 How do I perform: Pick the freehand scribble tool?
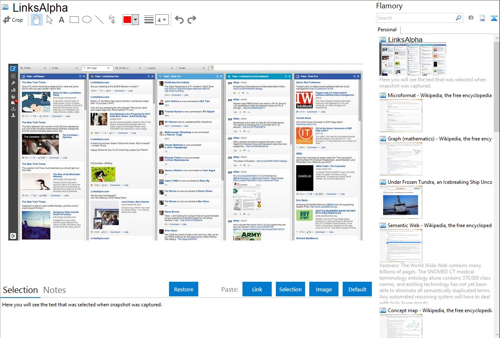[x=112, y=20]
